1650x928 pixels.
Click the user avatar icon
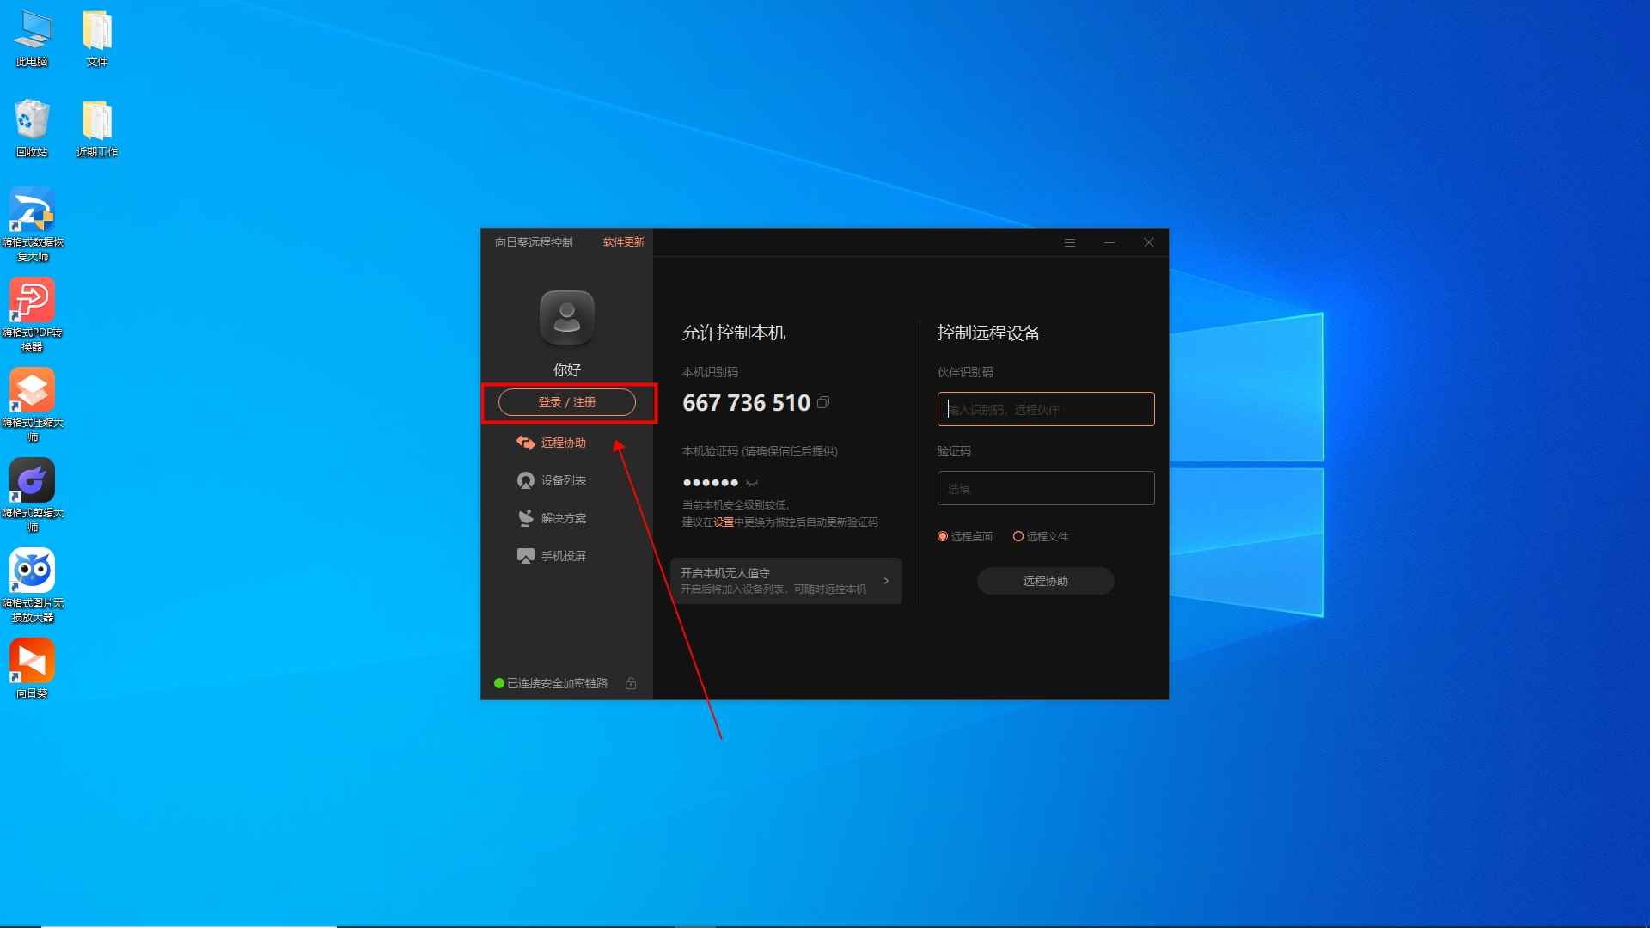[566, 318]
